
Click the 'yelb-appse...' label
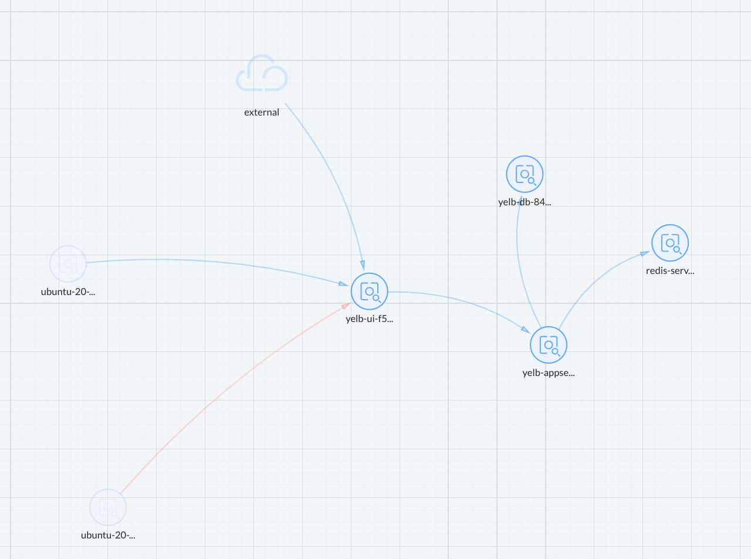(549, 372)
